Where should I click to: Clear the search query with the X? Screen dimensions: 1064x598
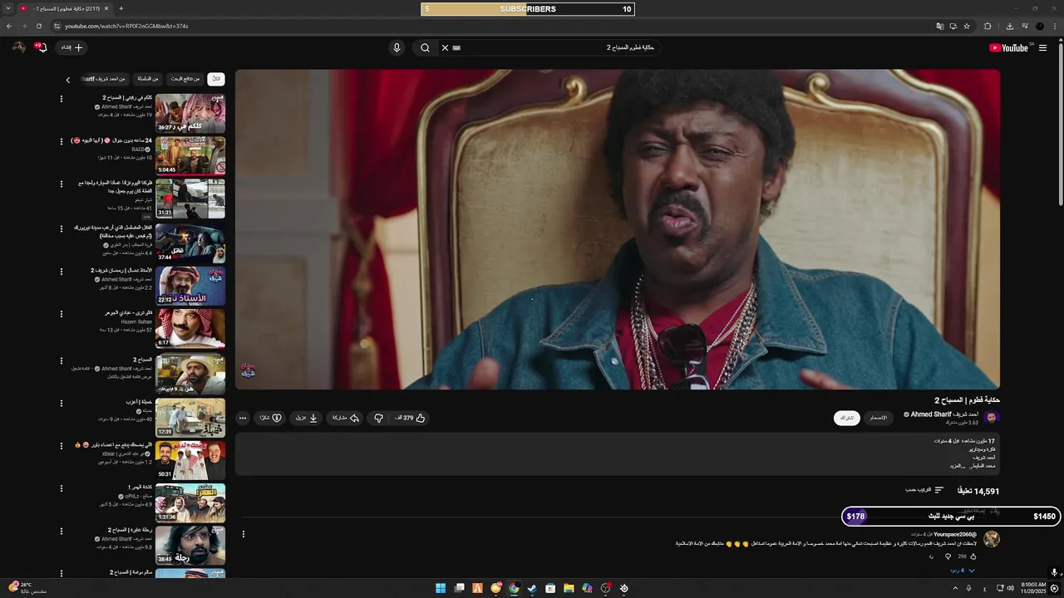click(445, 47)
